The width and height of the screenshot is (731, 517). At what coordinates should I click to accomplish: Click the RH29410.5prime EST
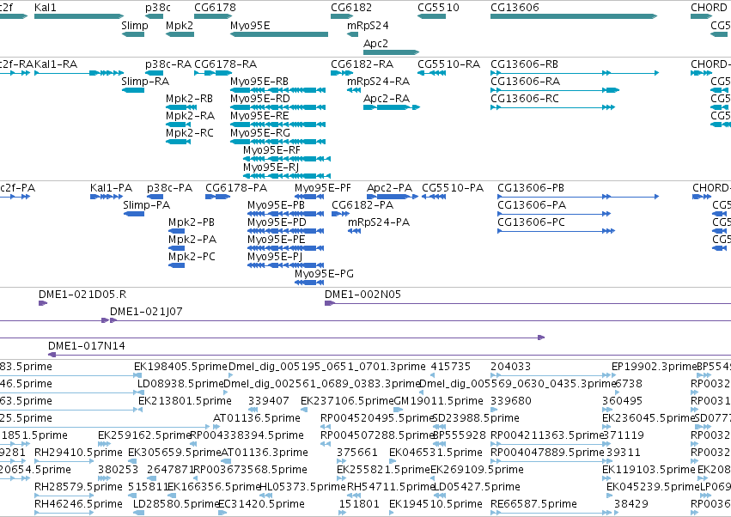tap(64, 461)
